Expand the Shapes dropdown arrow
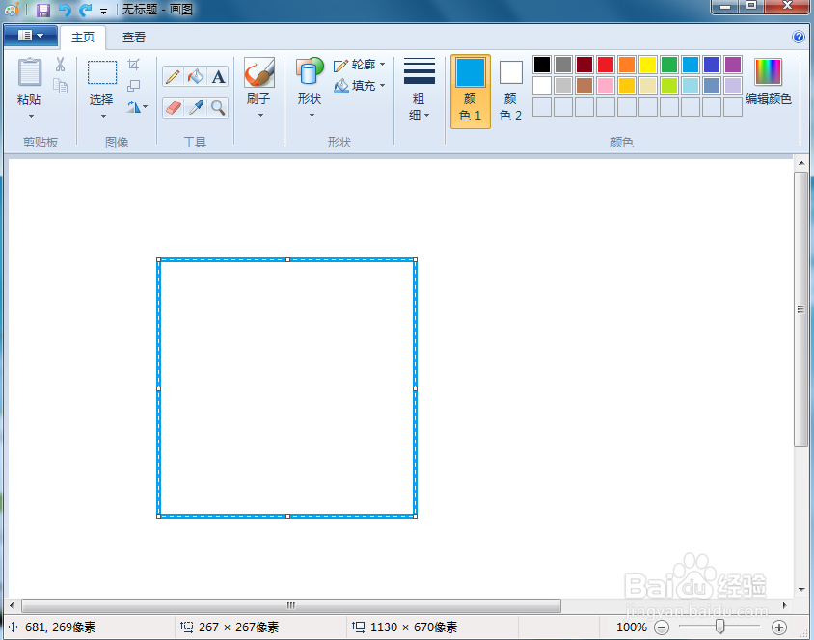 (312, 115)
